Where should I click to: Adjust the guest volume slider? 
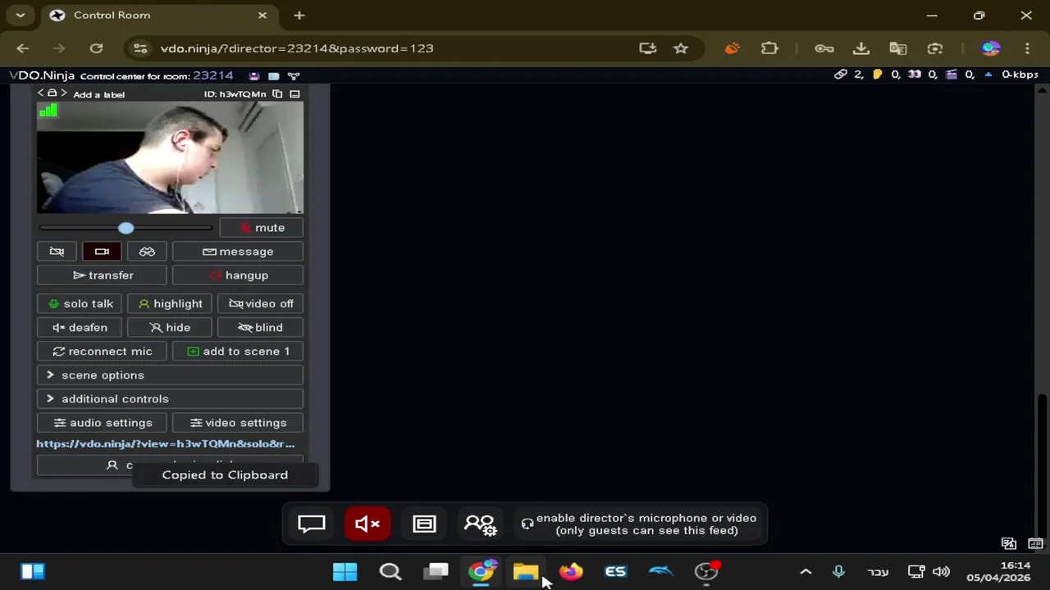pos(125,228)
